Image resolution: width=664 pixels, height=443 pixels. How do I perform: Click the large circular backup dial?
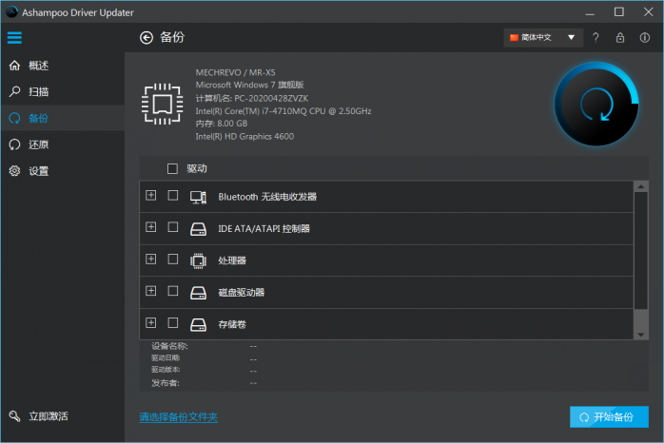(596, 104)
